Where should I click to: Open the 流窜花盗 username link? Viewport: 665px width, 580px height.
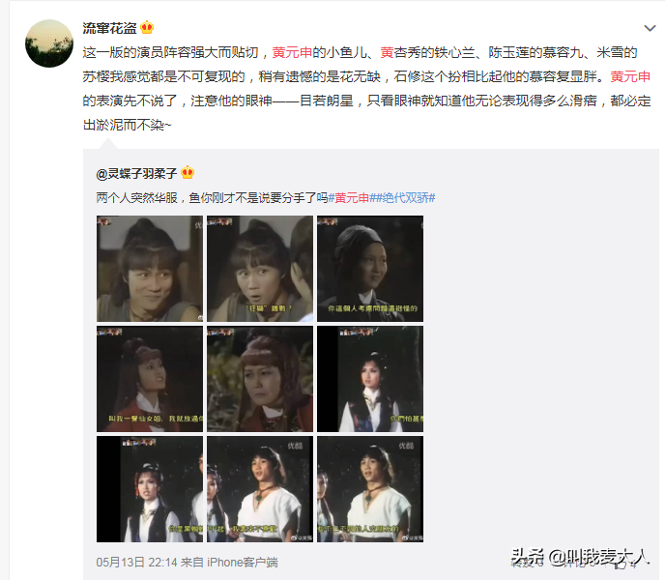pos(109,28)
